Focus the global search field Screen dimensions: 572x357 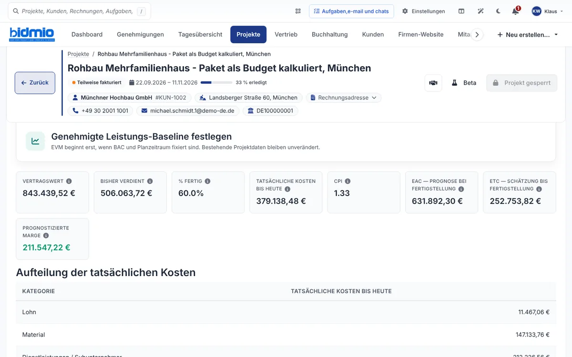[80, 11]
